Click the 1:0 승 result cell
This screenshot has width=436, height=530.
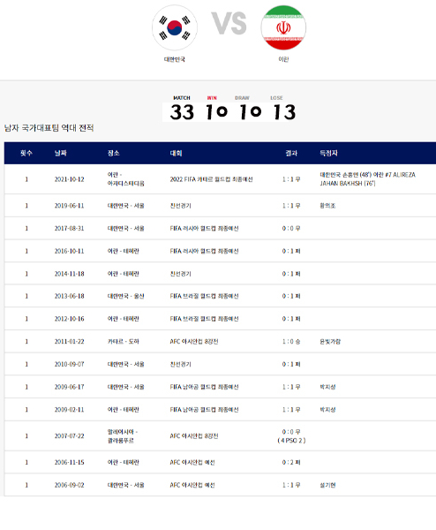(291, 342)
